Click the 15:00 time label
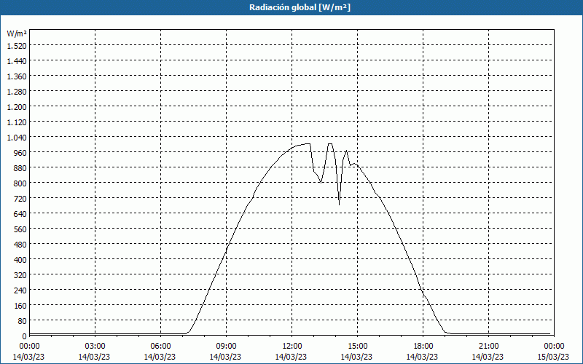The width and height of the screenshot is (583, 364). pos(357,347)
